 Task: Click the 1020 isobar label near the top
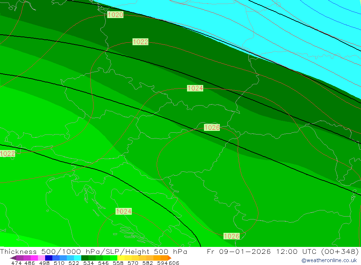point(116,15)
